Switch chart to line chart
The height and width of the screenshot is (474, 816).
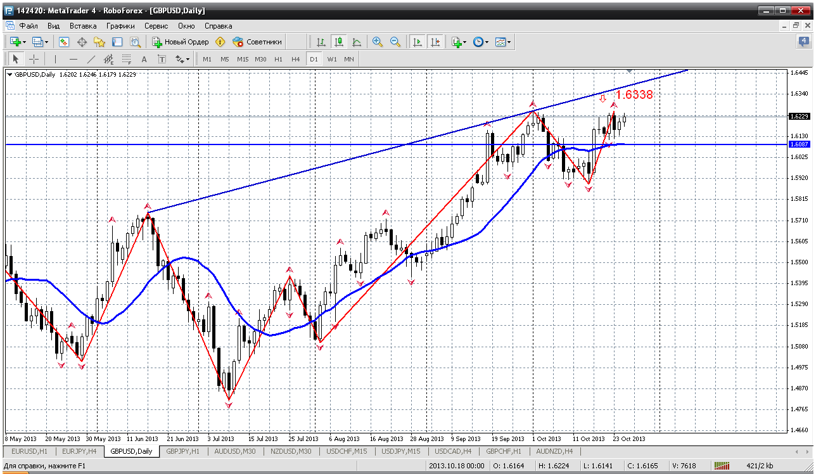[357, 42]
